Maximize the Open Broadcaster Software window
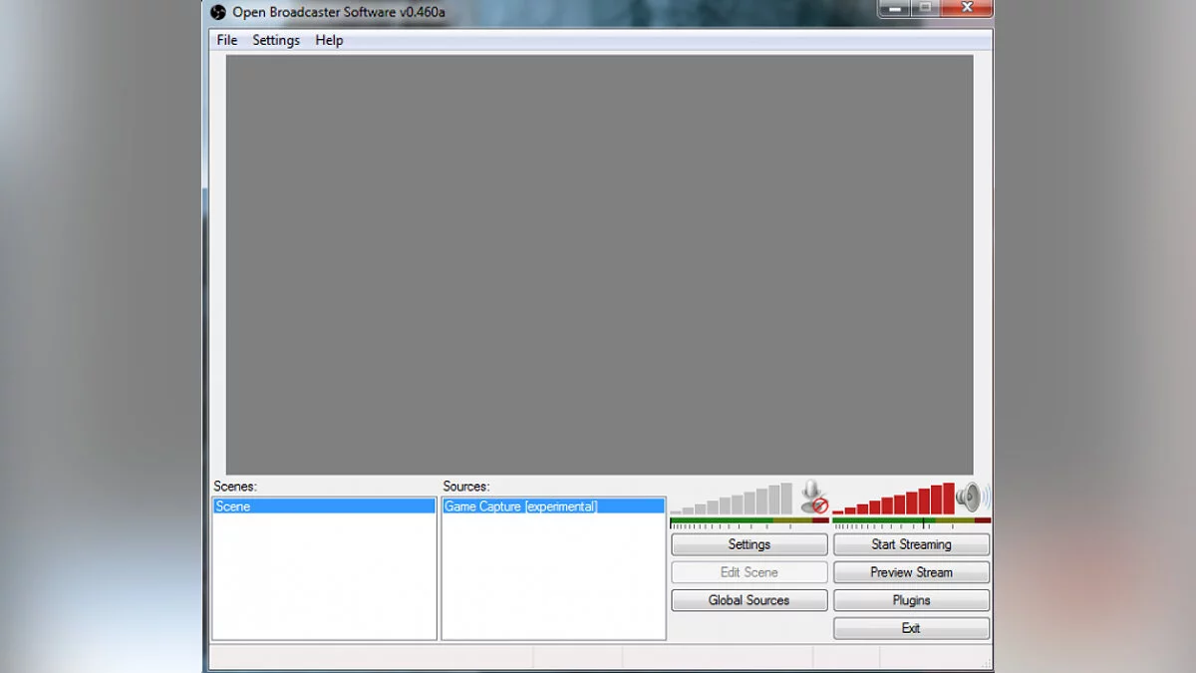1196x673 pixels. pyautogui.click(x=925, y=8)
